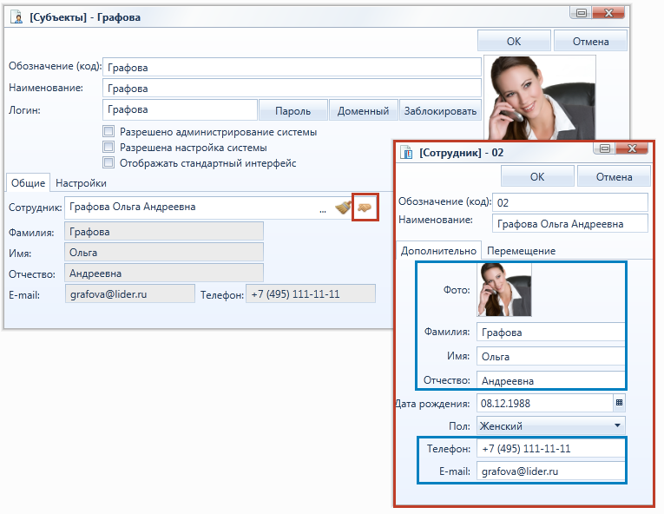Click the Фамилия field in Субъекты window

point(164,231)
